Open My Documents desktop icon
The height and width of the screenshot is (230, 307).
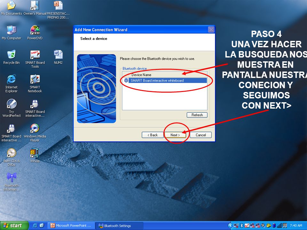[x=12, y=8]
